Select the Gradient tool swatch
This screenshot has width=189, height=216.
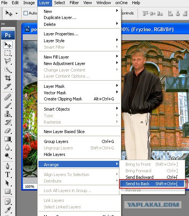coord(8,139)
